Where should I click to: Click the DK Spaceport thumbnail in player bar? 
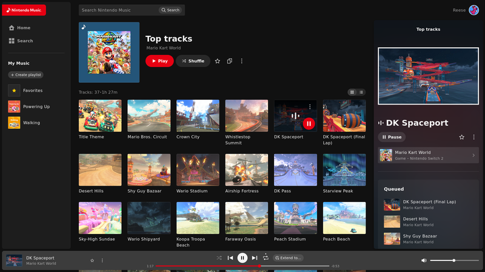(14, 261)
